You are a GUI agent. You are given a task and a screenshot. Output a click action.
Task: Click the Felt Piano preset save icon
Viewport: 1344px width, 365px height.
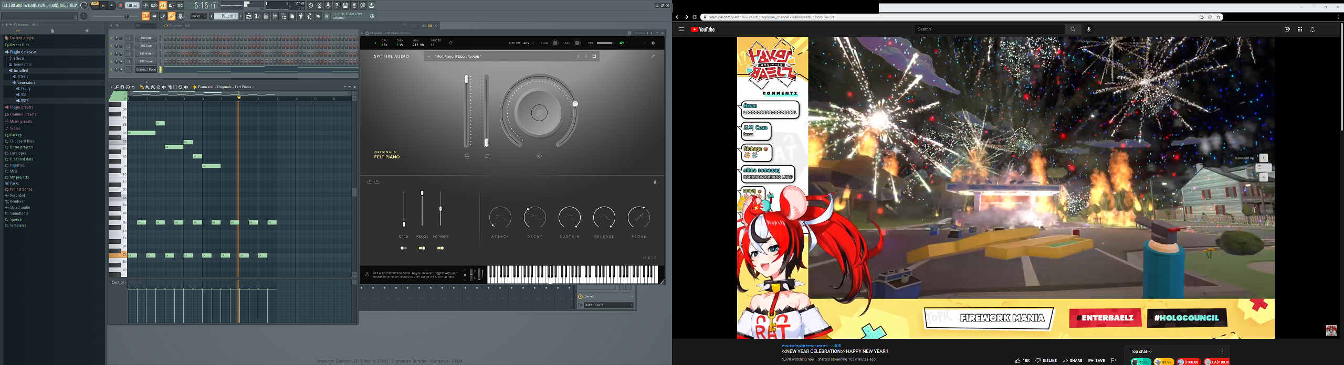(x=594, y=56)
